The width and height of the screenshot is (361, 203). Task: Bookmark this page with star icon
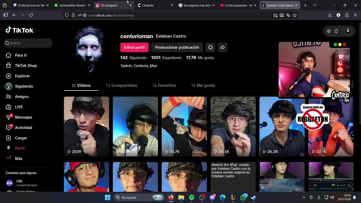[295, 15]
